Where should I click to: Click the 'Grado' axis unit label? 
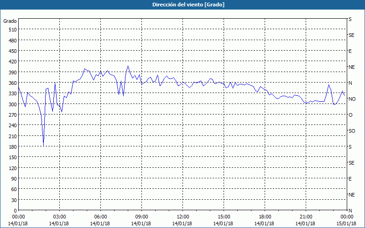pos(10,21)
